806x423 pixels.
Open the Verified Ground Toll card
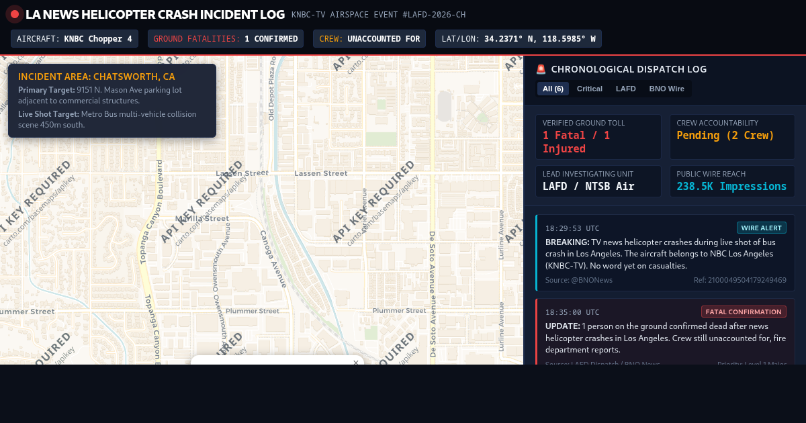[598, 137]
